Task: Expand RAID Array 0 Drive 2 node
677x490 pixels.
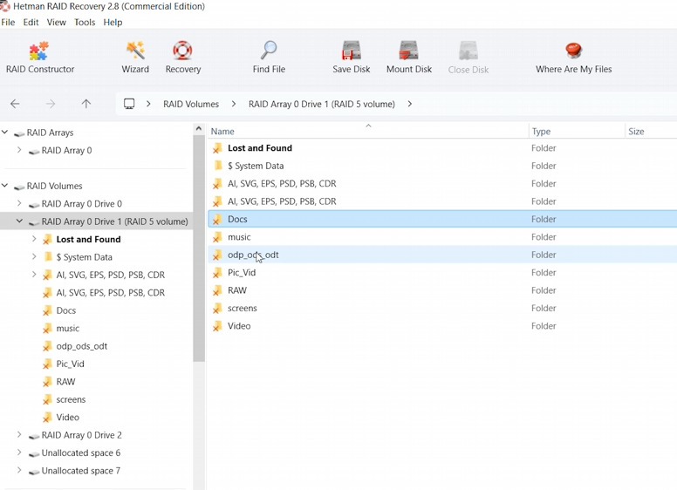Action: coord(19,434)
